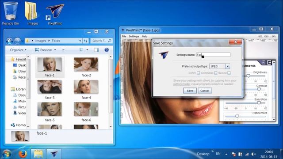Viewport: 283px width, 159px height.
Task: Click Faces breadcrumb in address bar
Action: [56, 41]
